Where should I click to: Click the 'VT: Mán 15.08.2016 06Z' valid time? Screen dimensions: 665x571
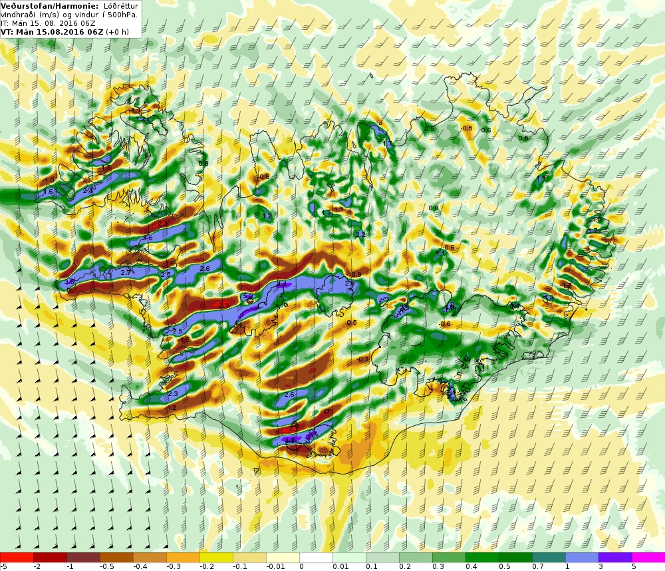click(x=52, y=32)
